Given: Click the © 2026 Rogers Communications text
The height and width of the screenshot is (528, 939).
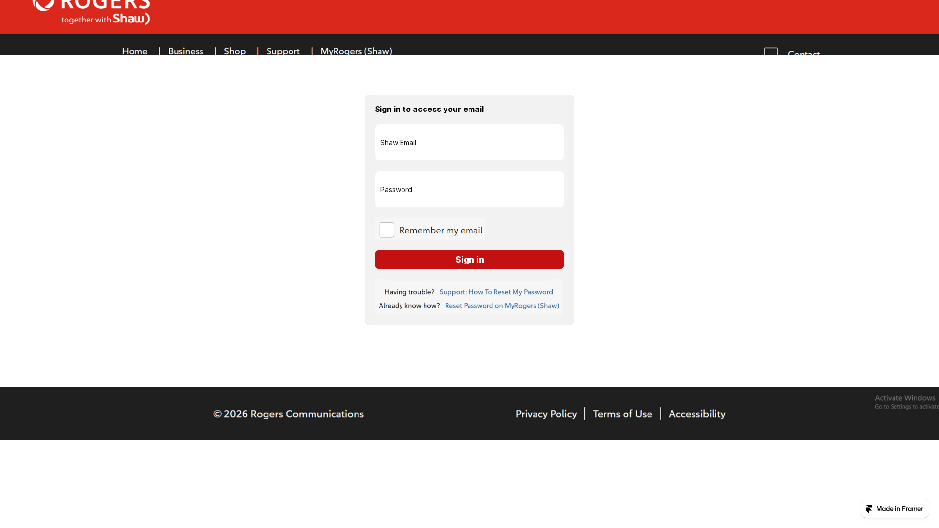Looking at the screenshot, I should click(289, 414).
